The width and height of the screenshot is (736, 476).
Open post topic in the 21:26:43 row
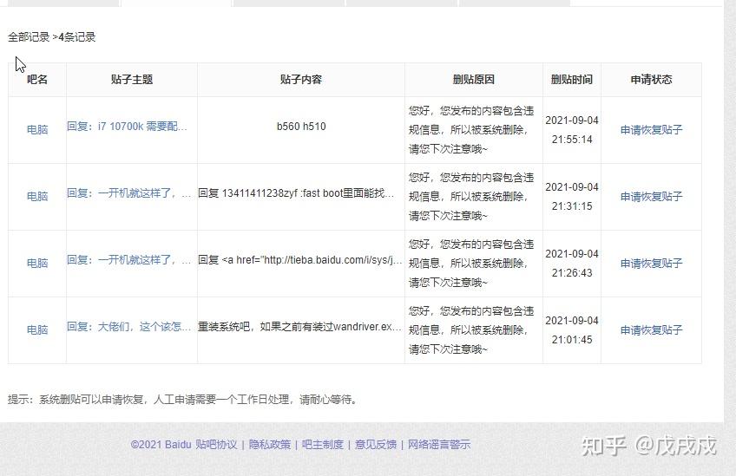click(x=128, y=260)
